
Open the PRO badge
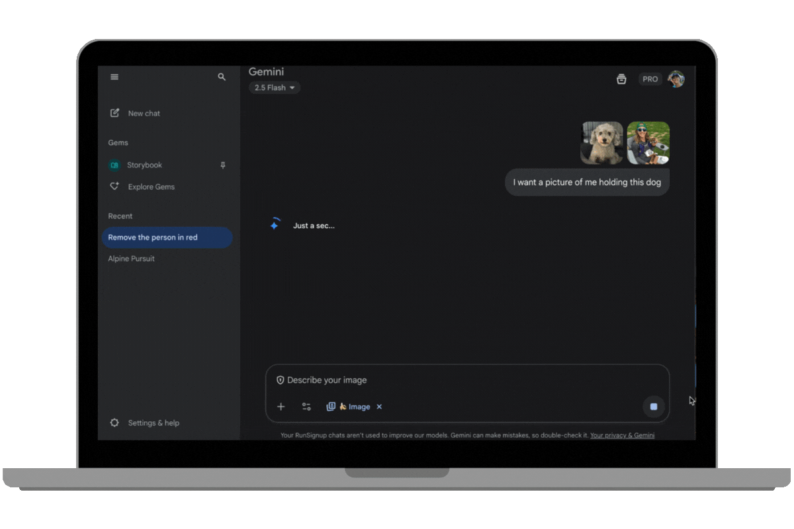tap(650, 79)
